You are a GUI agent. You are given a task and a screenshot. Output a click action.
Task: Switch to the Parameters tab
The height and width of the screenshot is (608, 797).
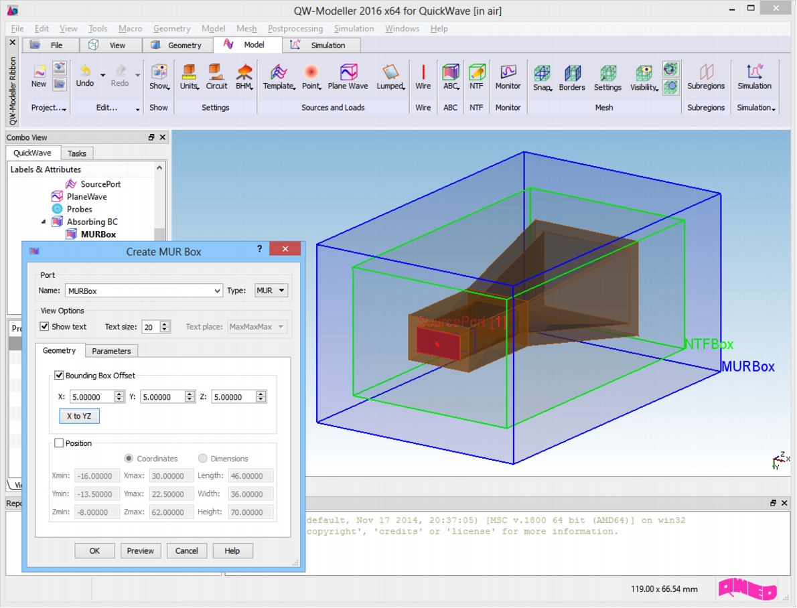tap(111, 351)
